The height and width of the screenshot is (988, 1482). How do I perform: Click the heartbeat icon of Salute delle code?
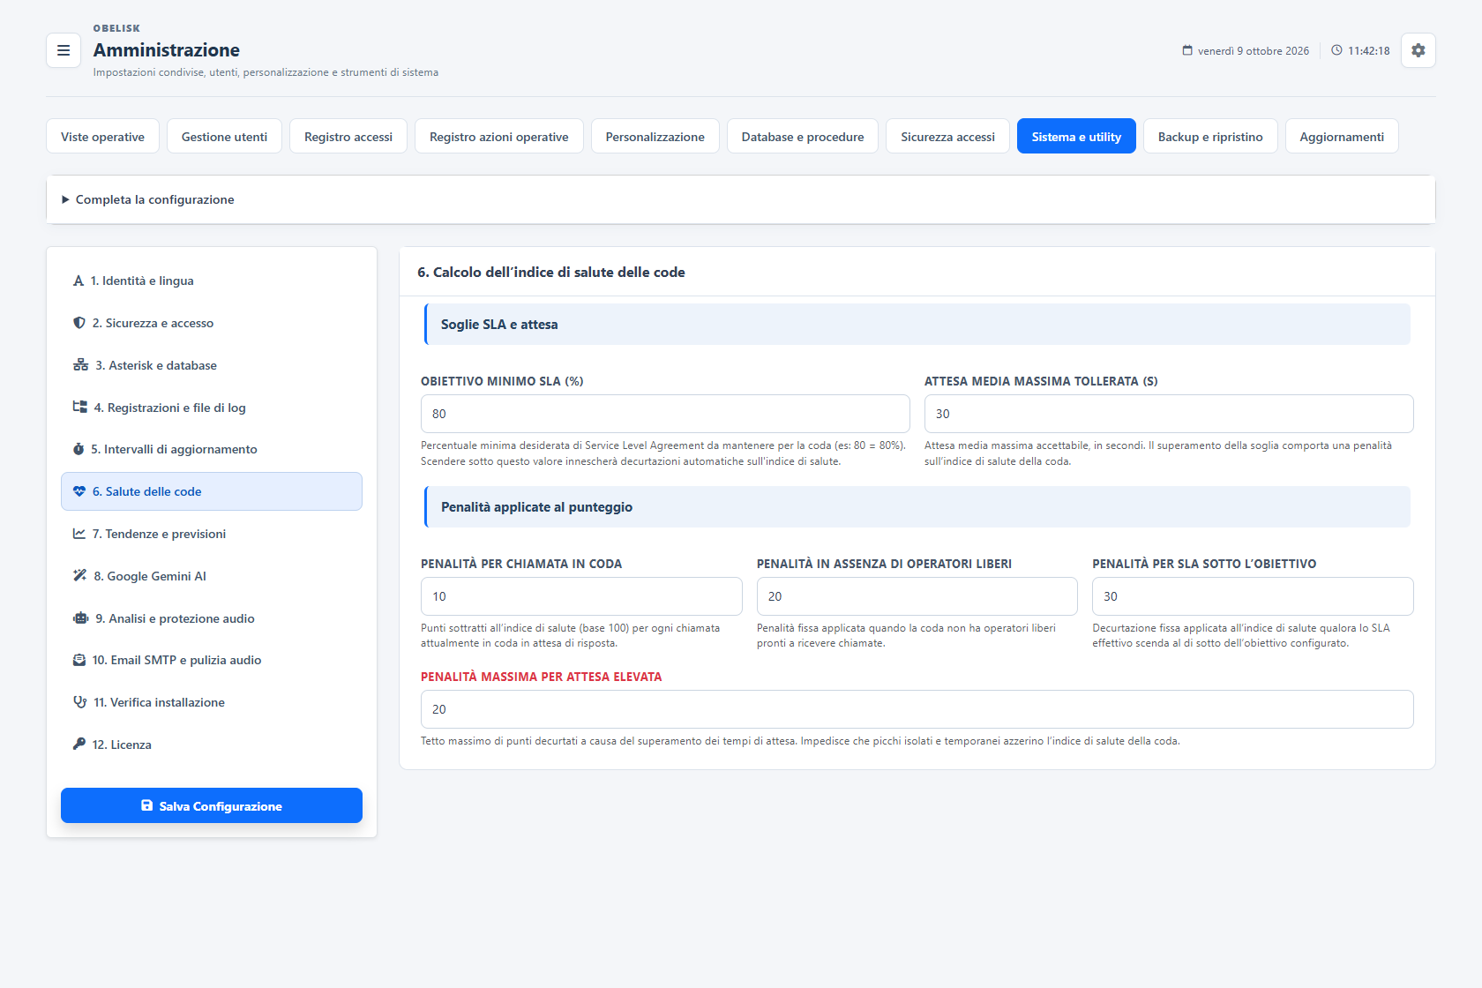click(x=79, y=491)
